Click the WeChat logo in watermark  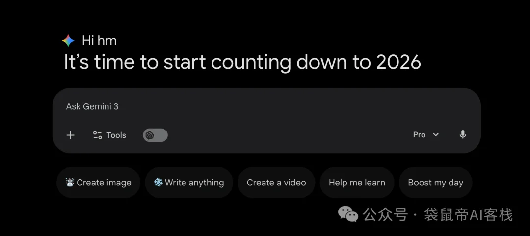tap(348, 214)
